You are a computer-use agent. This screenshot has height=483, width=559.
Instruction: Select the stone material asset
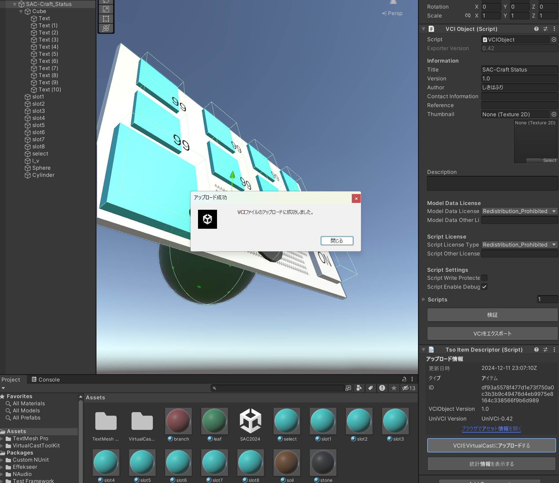click(x=323, y=466)
